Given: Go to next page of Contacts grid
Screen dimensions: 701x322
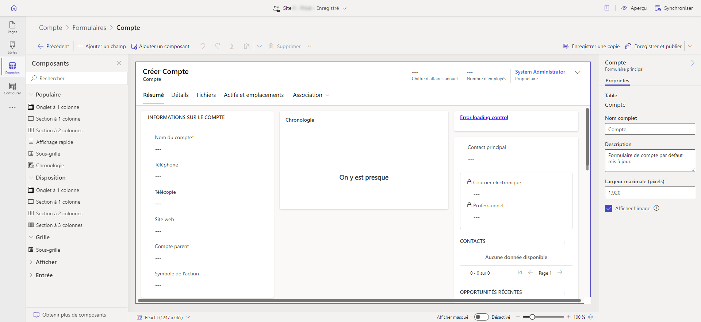Looking at the screenshot, I should pos(560,272).
